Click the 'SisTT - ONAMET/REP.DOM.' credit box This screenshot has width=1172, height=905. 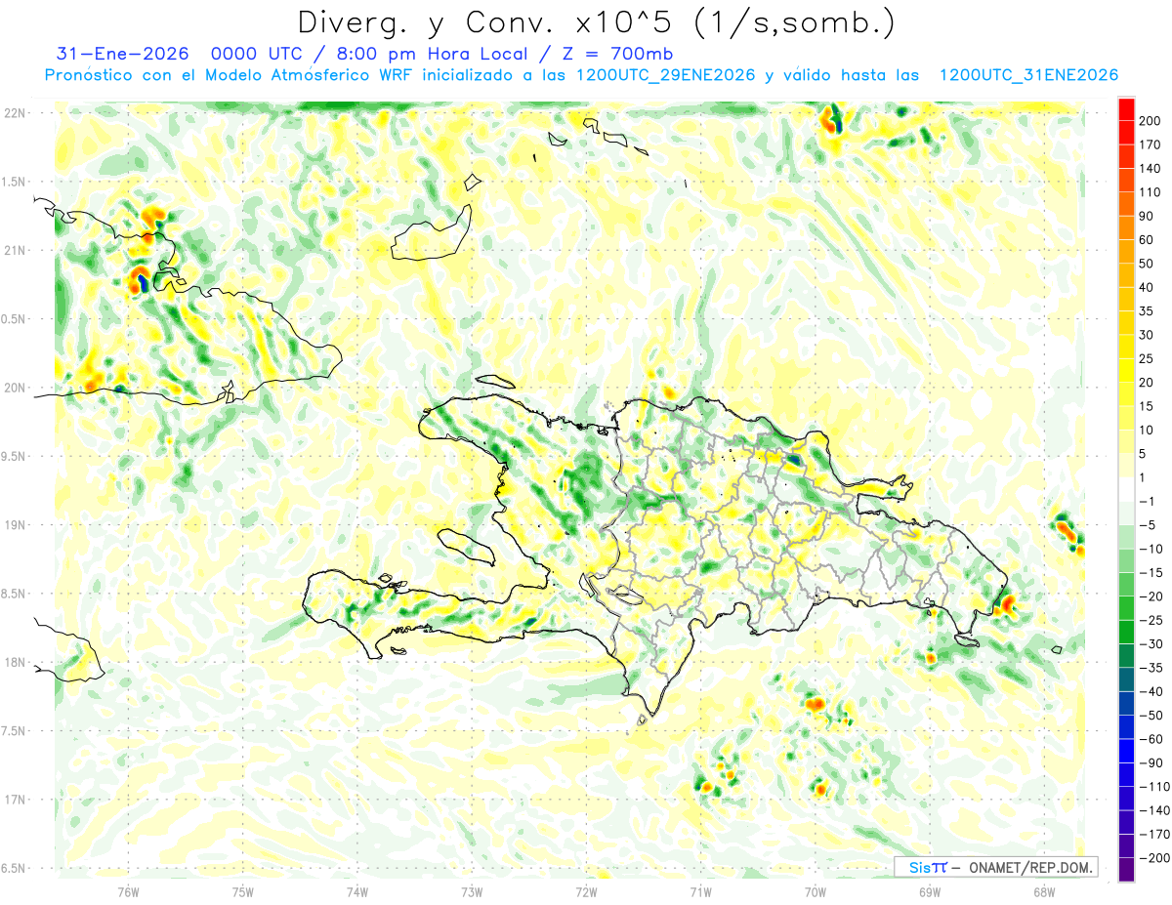click(995, 867)
